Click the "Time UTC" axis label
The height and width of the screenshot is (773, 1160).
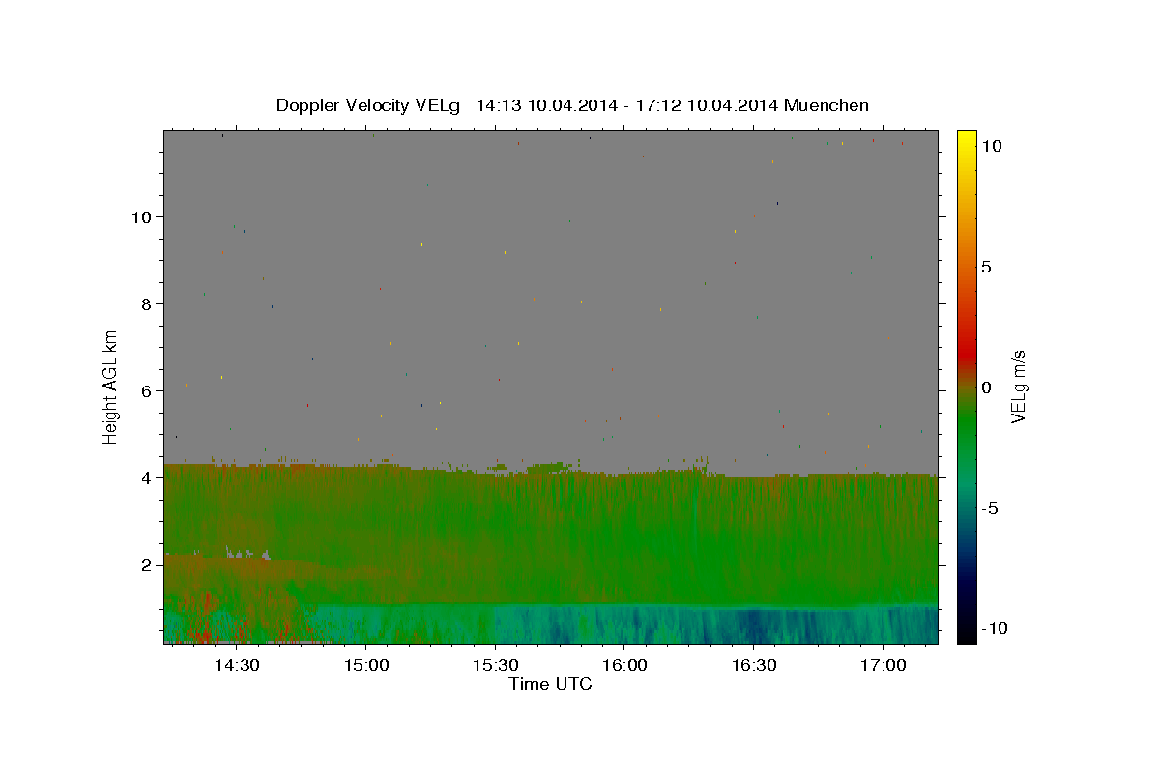click(550, 685)
